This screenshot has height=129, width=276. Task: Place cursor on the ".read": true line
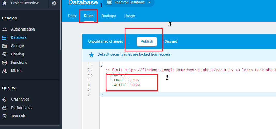125,80
